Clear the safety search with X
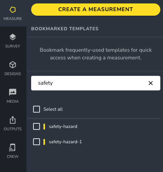 (x=151, y=83)
